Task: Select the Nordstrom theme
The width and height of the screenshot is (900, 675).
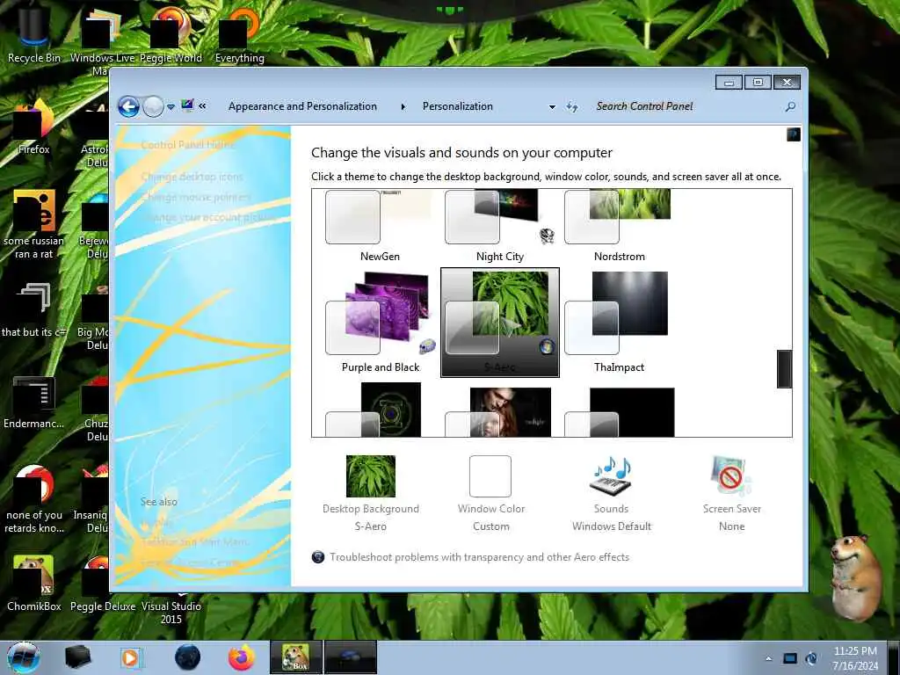Action: tap(619, 227)
